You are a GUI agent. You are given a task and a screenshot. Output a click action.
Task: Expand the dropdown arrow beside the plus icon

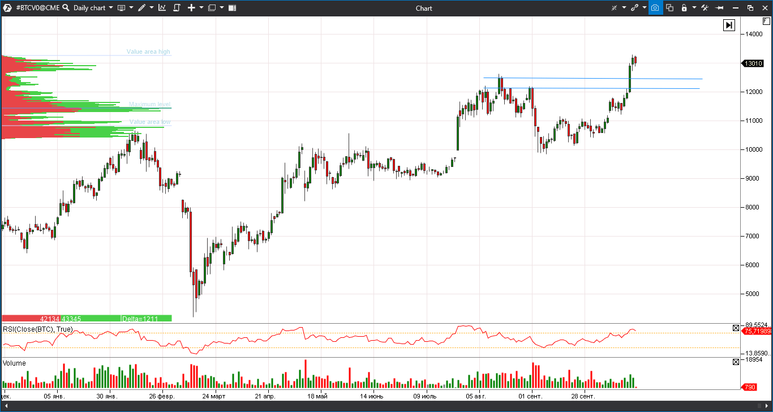pos(201,8)
